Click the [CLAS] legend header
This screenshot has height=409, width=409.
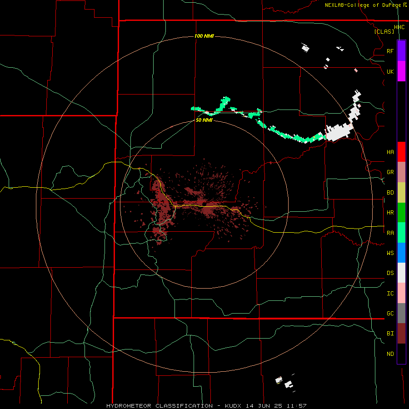(384, 31)
